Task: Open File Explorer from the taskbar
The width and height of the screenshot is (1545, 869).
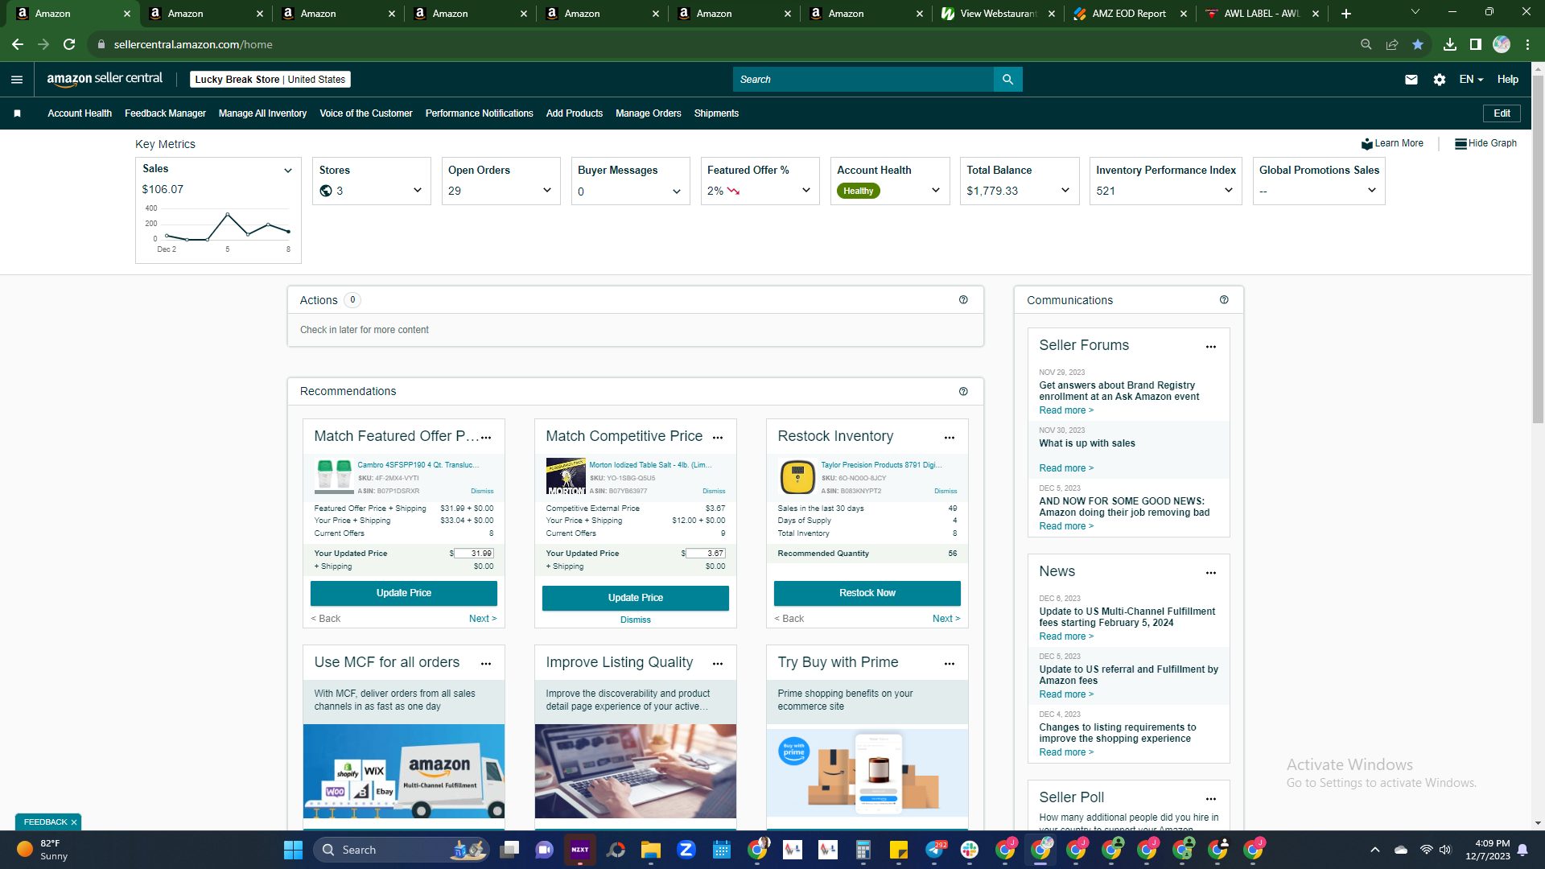Action: [x=651, y=850]
